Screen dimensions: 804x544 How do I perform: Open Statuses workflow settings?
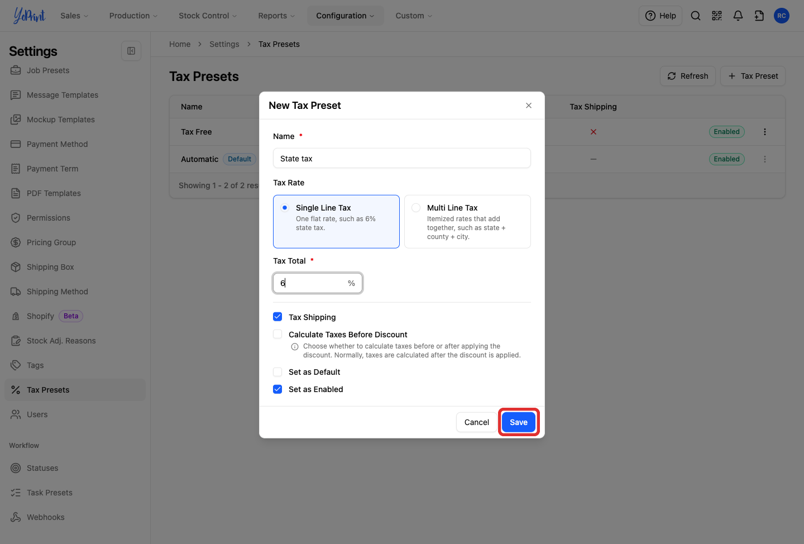(75, 468)
